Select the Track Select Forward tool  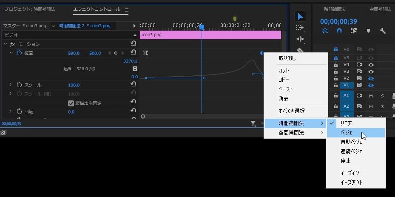300,28
